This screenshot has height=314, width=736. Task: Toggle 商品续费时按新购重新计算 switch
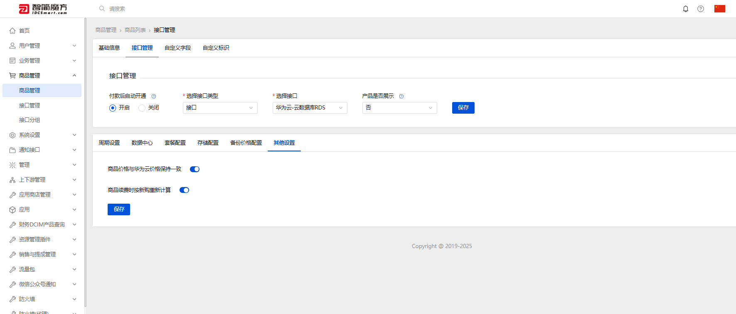[184, 190]
